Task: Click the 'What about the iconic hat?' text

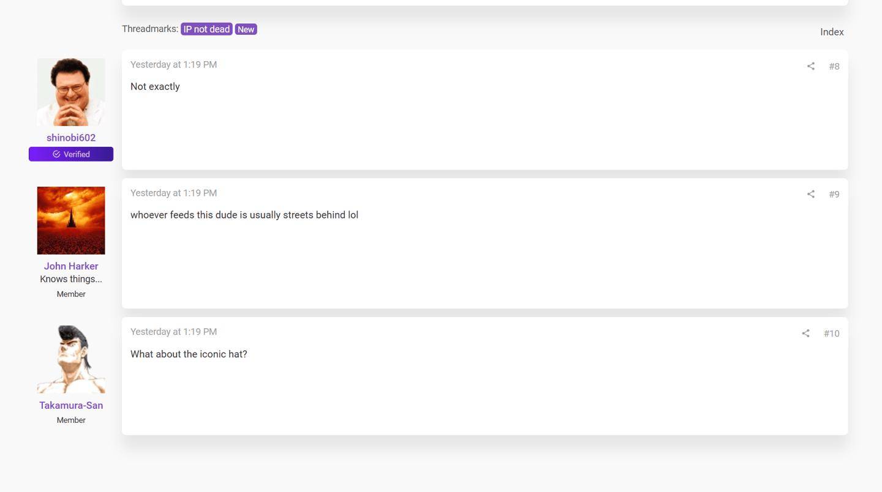Action: coord(189,354)
